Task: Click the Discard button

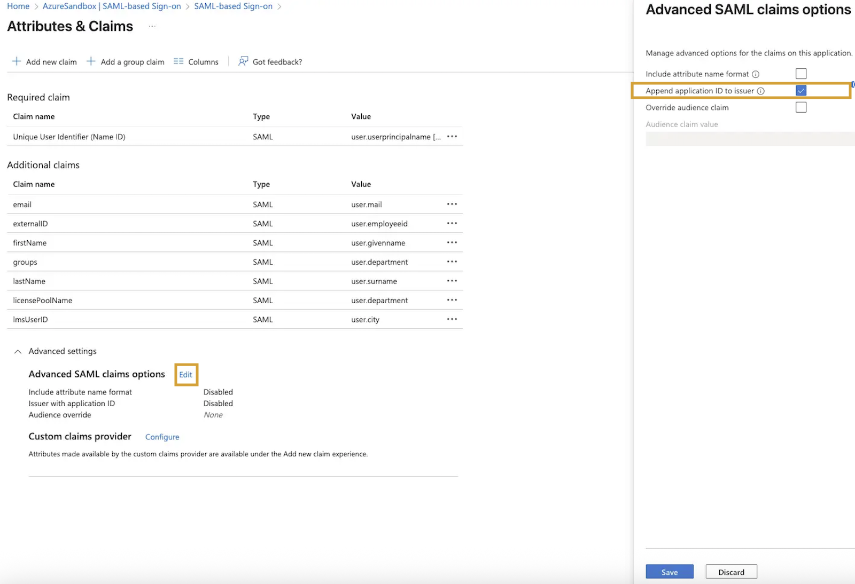Action: coord(731,572)
